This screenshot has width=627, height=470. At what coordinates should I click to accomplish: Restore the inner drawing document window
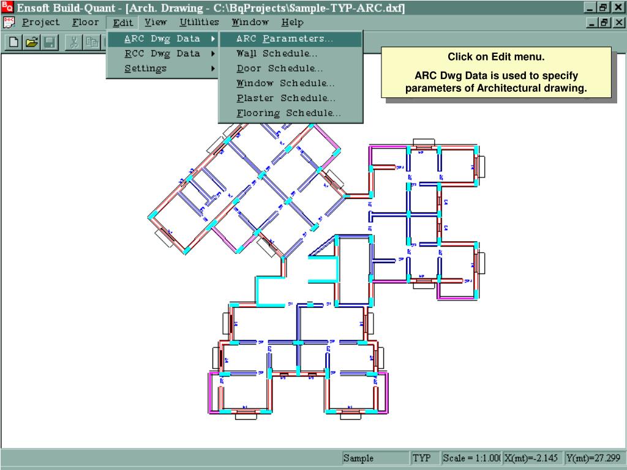[x=605, y=23]
